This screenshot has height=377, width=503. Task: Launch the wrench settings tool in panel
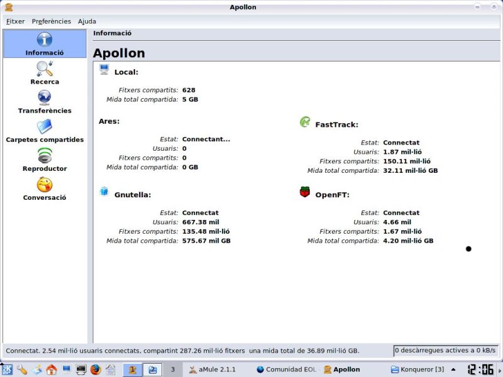coord(22,369)
